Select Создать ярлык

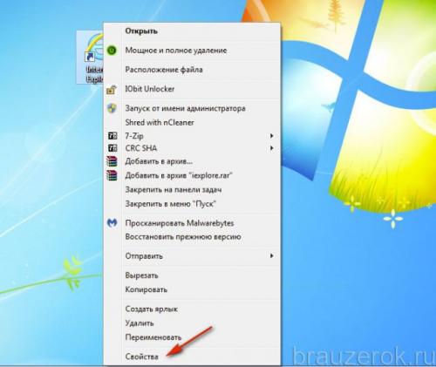coord(152,309)
